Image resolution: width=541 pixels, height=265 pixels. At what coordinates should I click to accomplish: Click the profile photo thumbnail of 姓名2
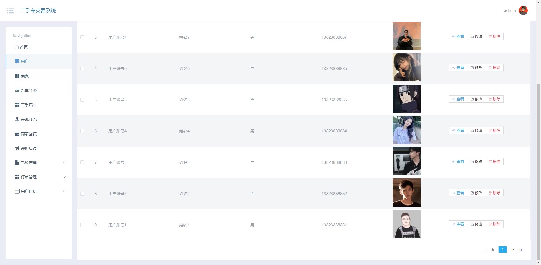406,193
